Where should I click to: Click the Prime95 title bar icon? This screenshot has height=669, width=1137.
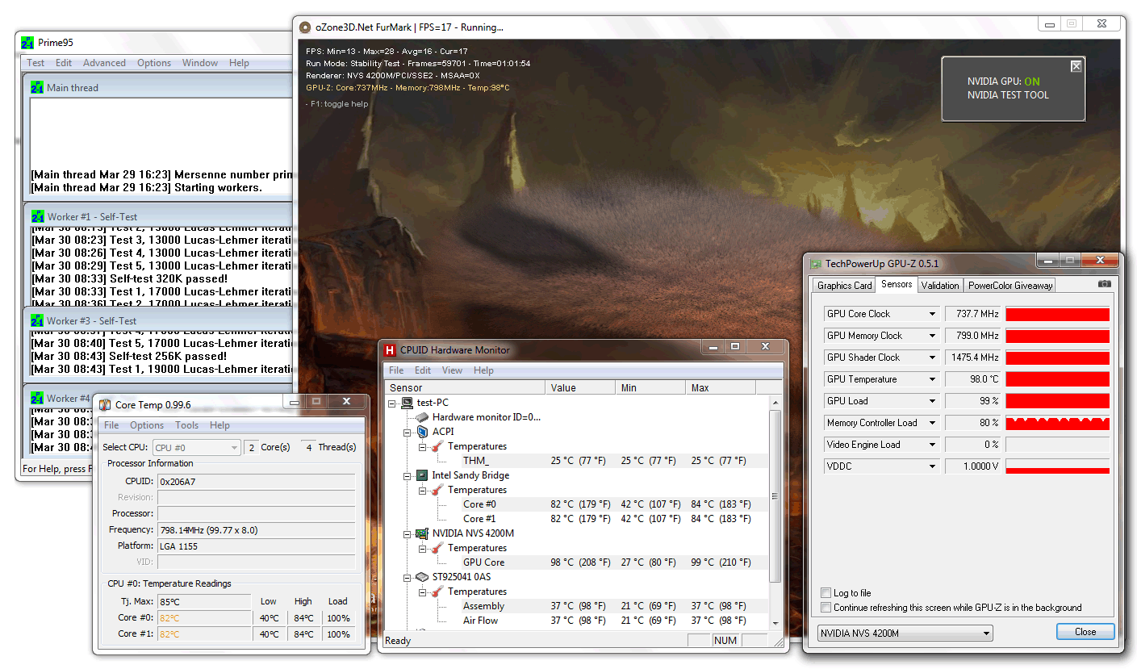[x=27, y=43]
